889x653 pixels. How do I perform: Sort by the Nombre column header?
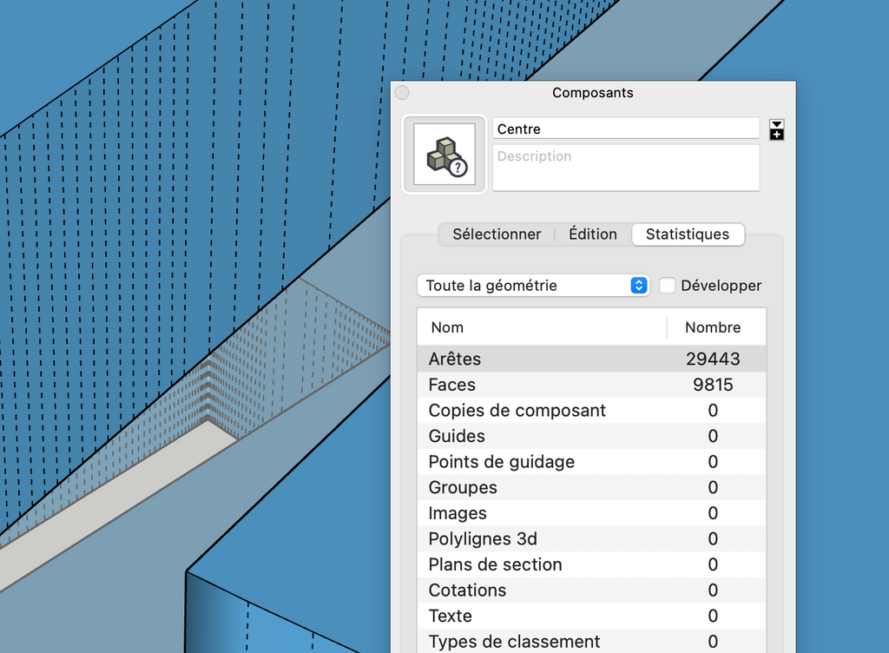tap(713, 327)
